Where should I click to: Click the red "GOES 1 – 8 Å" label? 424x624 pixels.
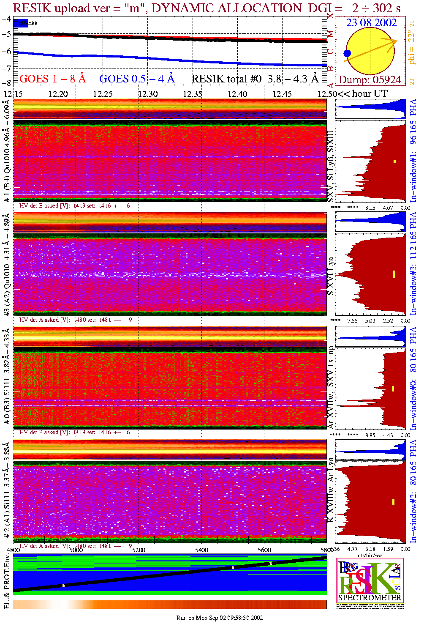tap(52, 79)
